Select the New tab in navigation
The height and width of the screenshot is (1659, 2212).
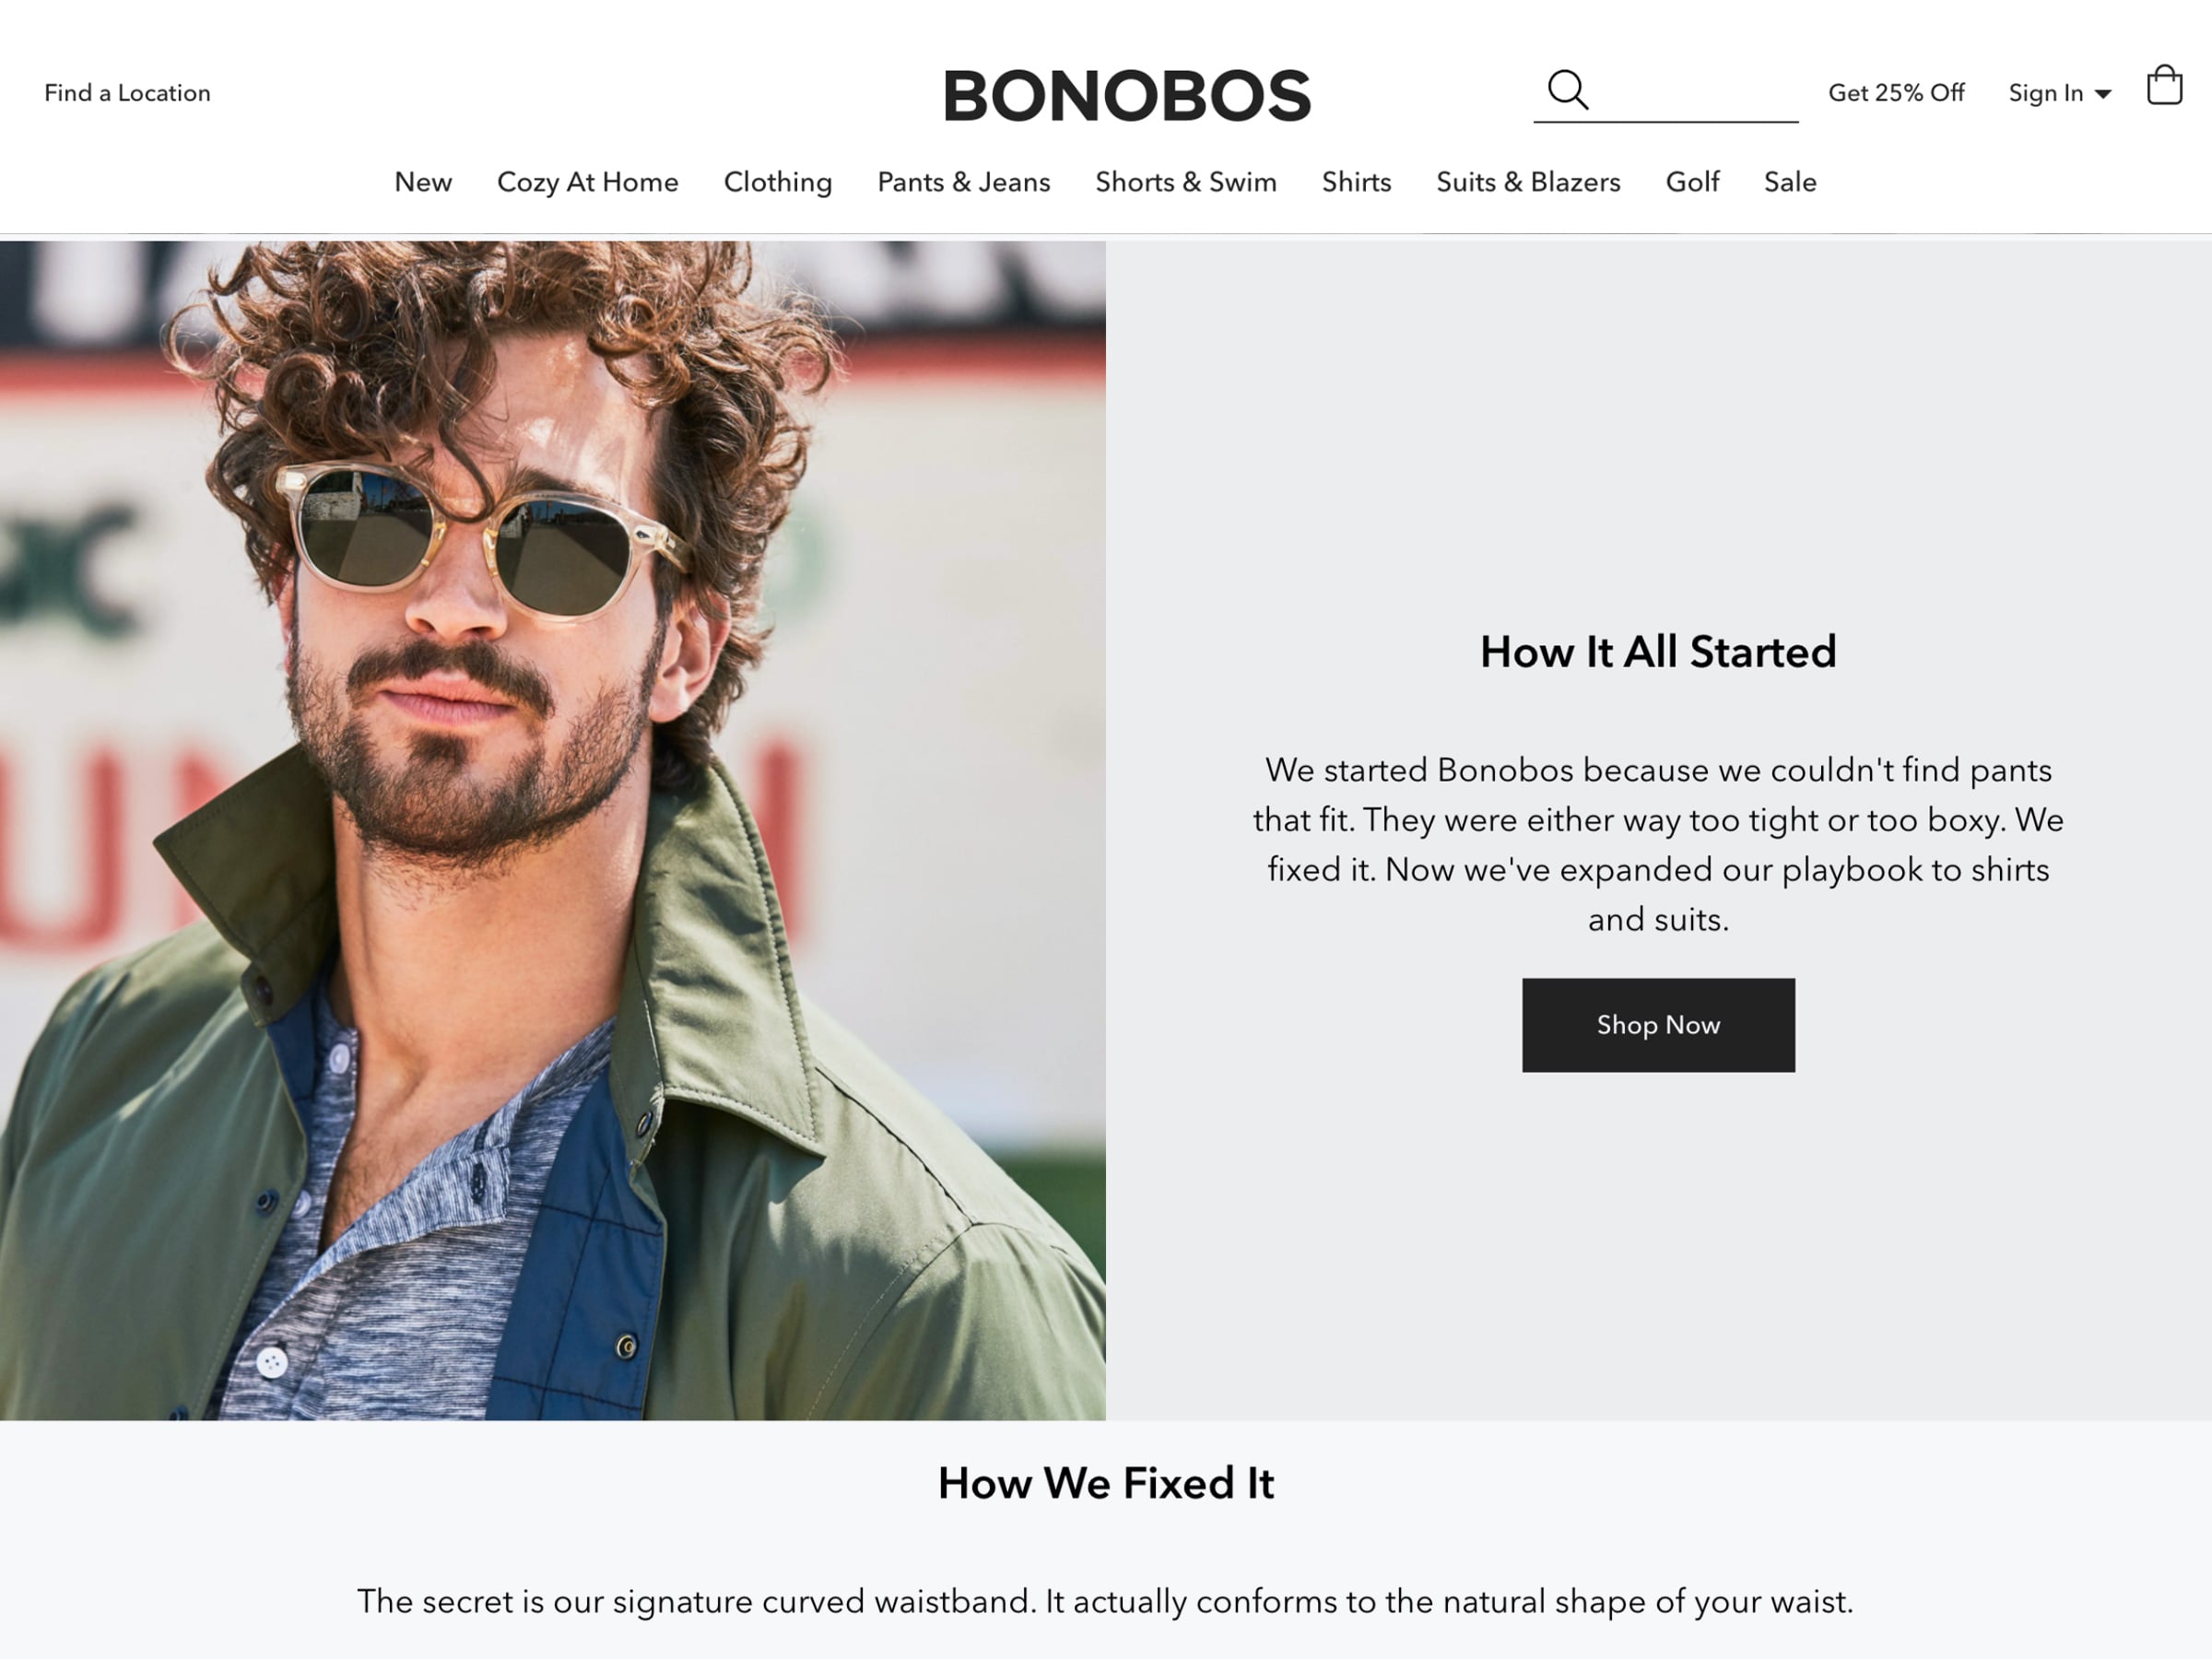click(x=423, y=182)
